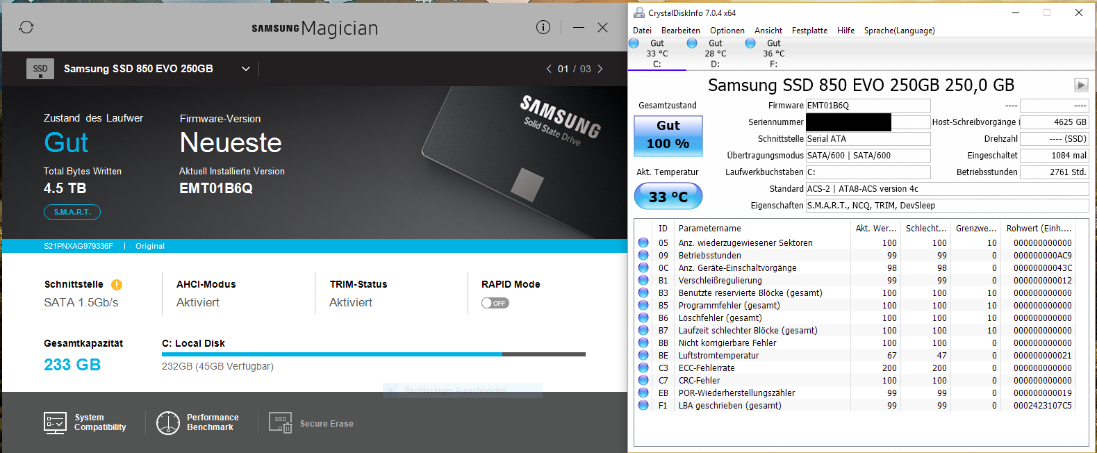This screenshot has height=453, width=1097.
Task: Click the SSD badge icon beside drive name
Action: pyautogui.click(x=40, y=69)
